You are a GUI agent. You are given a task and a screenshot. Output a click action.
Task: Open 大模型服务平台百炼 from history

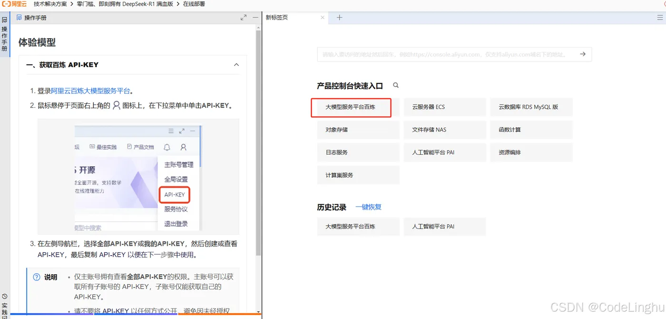tap(358, 227)
